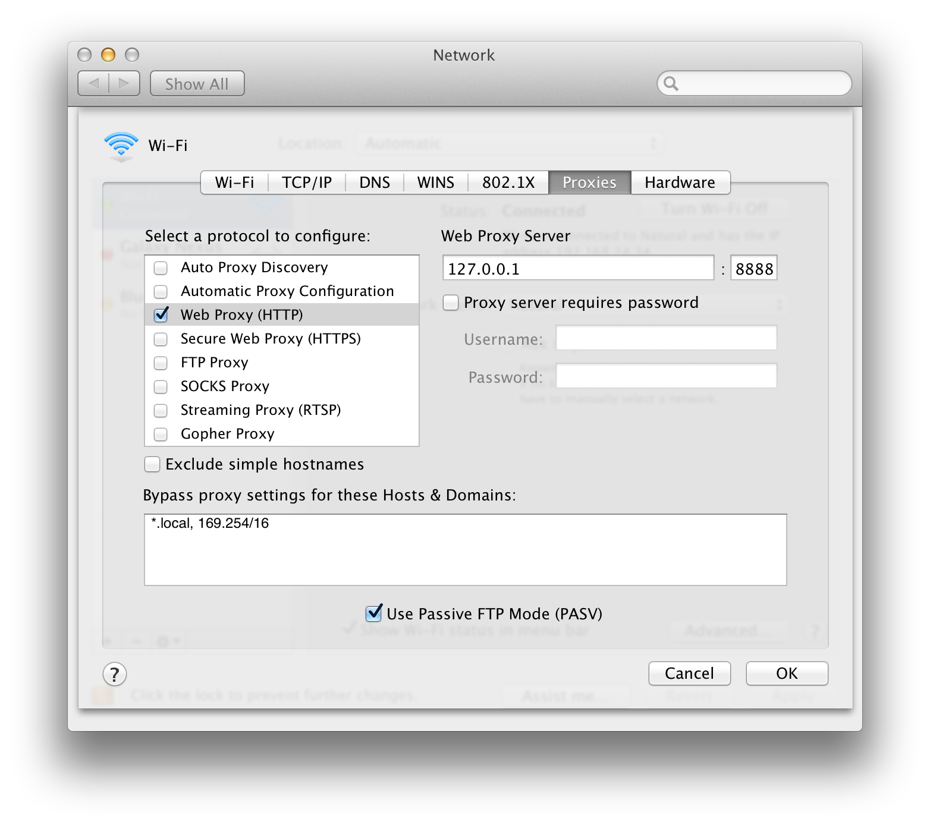Select SOCKS Proxy protocol row

[x=282, y=386]
